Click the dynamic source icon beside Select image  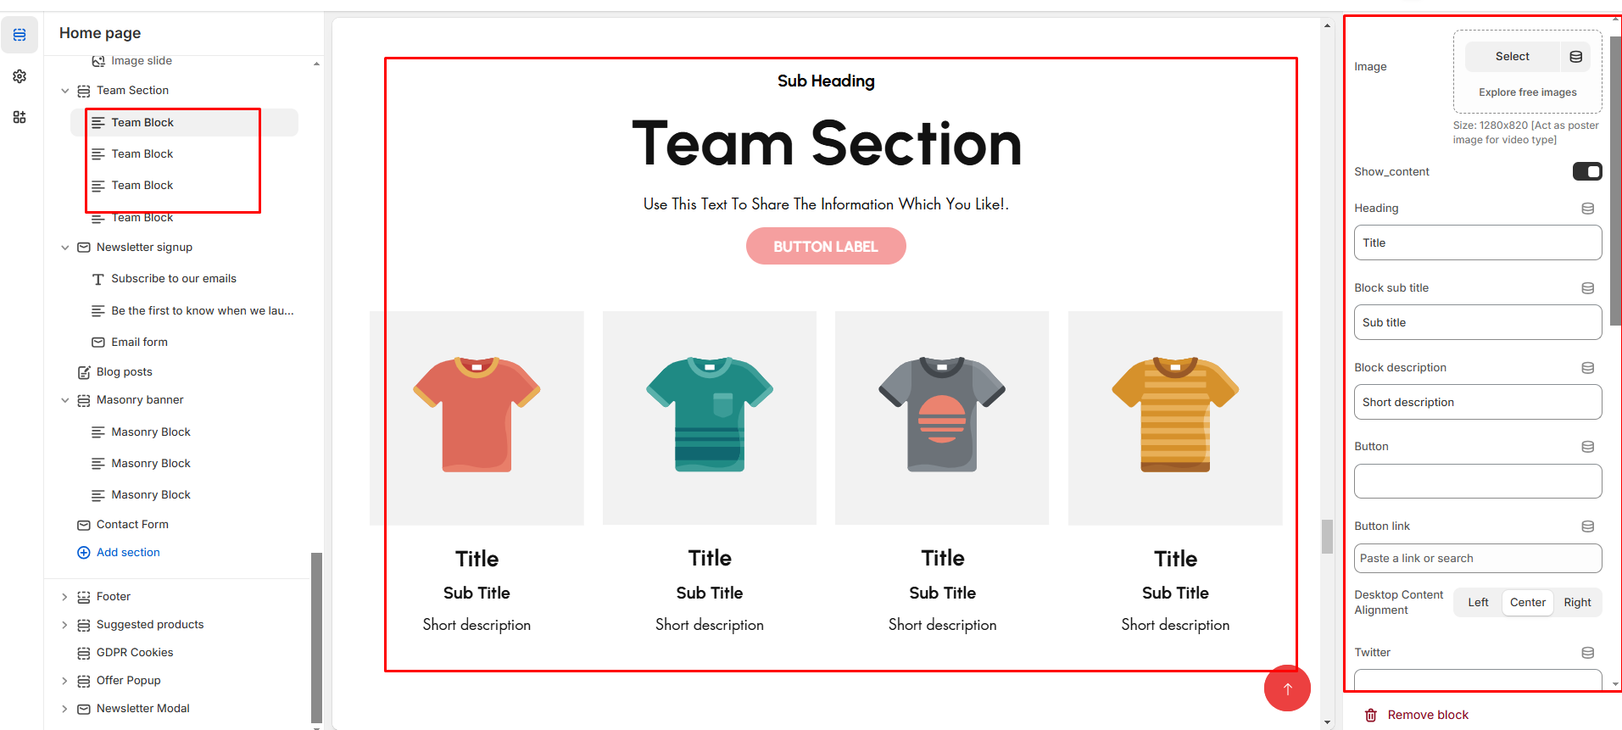[1575, 57]
